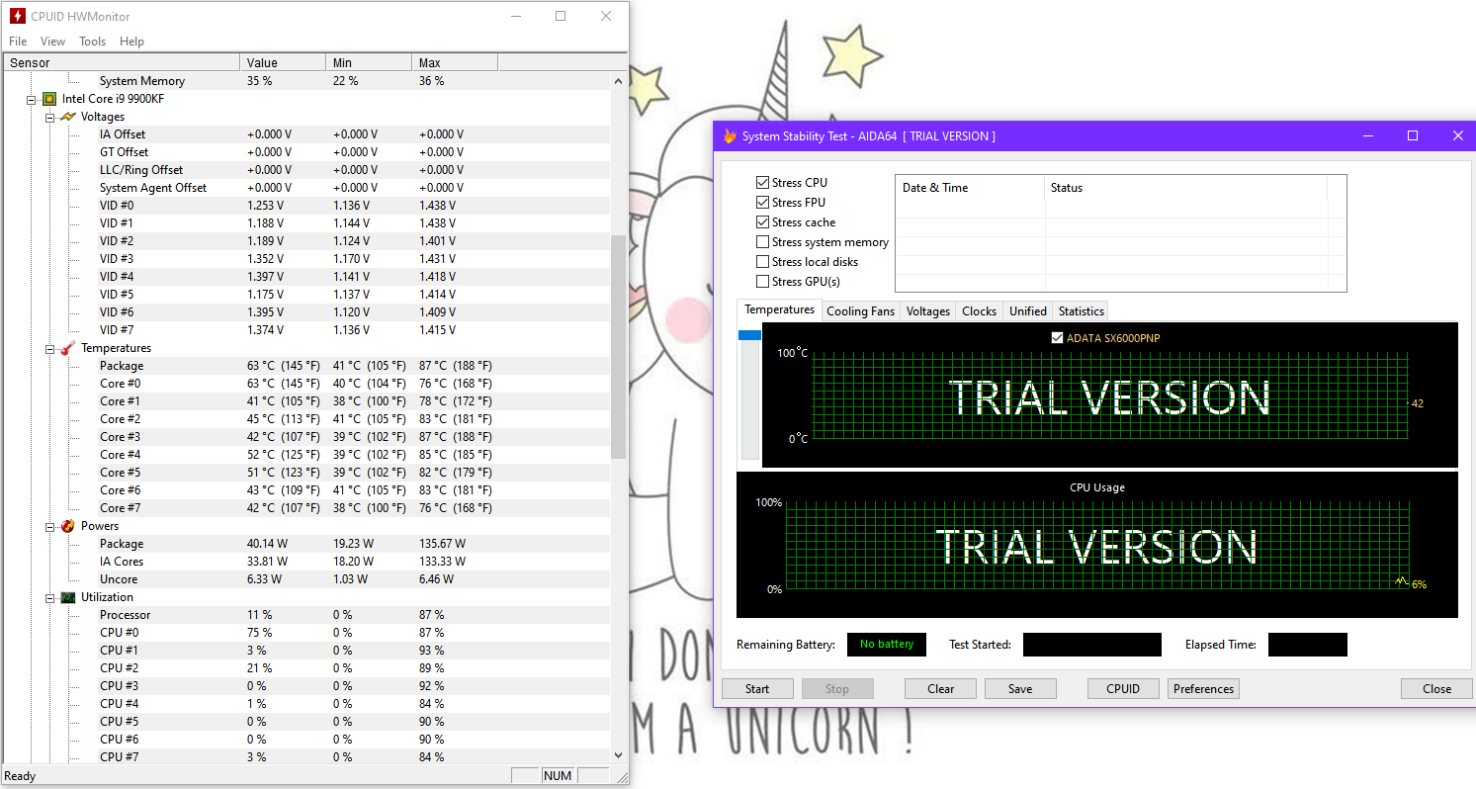
Task: Select the CPU #2 utilization row
Action: [306, 668]
